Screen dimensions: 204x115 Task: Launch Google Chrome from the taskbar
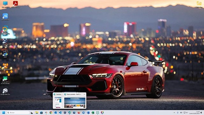51,112
